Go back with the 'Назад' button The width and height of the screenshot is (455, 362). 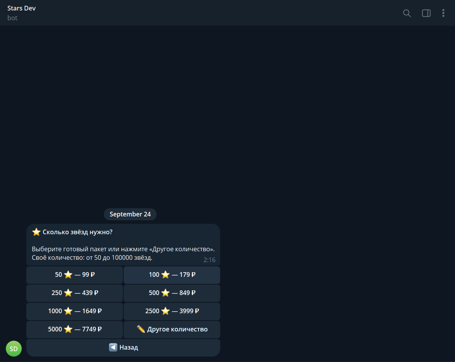click(123, 348)
